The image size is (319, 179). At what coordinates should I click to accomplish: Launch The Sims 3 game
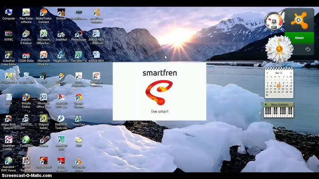pyautogui.click(x=79, y=57)
